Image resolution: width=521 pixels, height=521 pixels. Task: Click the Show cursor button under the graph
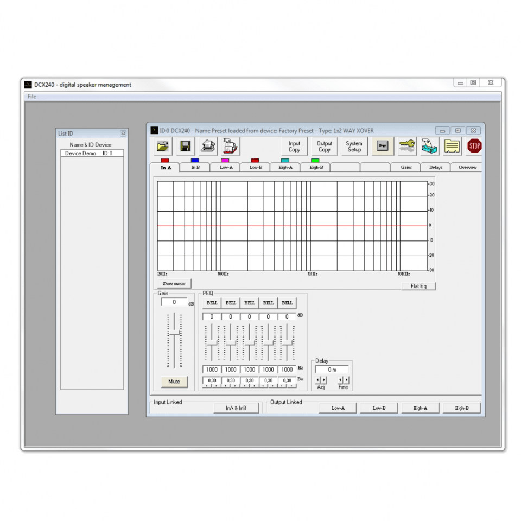click(x=174, y=284)
